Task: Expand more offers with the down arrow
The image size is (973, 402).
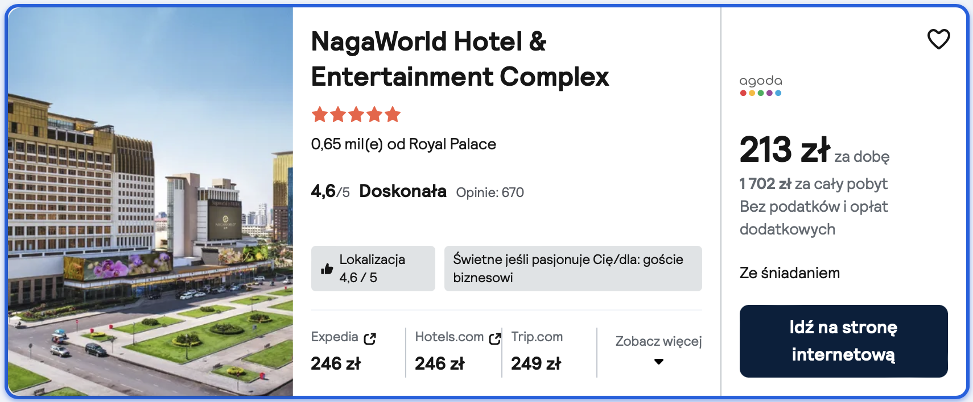Action: tap(659, 362)
